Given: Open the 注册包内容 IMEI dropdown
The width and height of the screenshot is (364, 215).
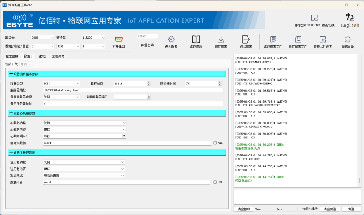Looking at the screenshot, I should click(83, 169).
